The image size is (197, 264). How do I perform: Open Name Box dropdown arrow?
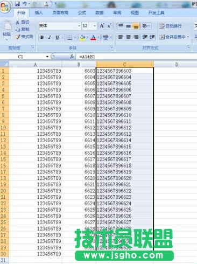[x=47, y=57]
